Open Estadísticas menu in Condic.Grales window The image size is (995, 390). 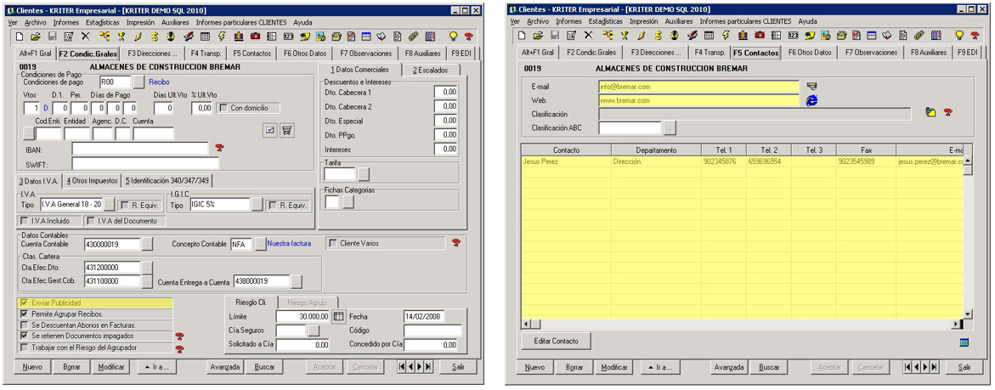(x=102, y=21)
